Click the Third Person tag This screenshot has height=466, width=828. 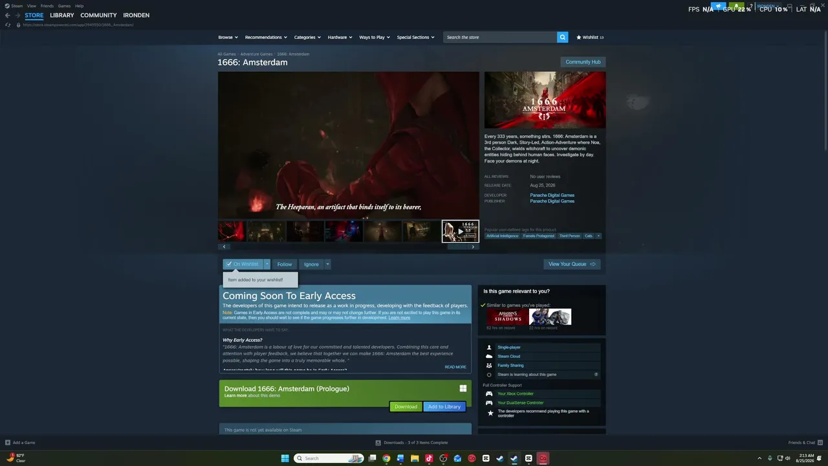pyautogui.click(x=569, y=236)
